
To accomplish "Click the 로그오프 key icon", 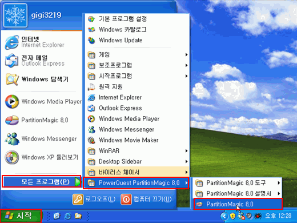I will pyautogui.click(x=78, y=200).
